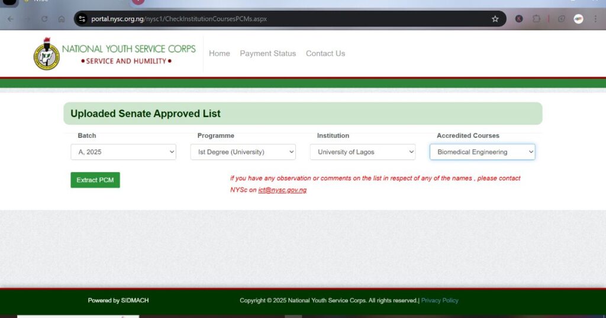606x318 pixels.
Task: Go to the Home menu item
Action: click(219, 53)
